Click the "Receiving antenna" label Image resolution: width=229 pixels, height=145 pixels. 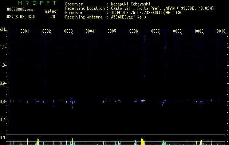[84, 17]
